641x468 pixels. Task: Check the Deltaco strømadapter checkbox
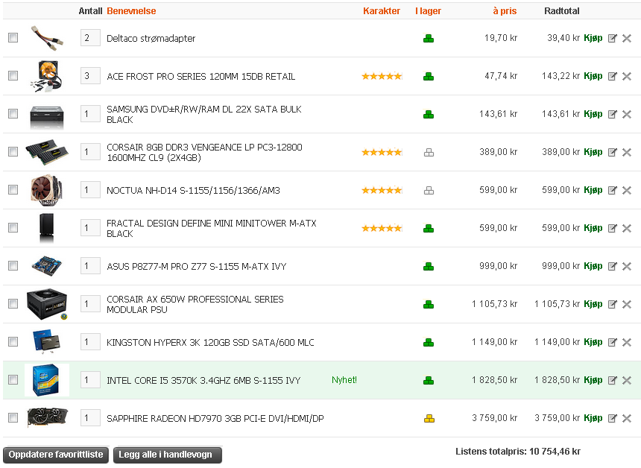(x=13, y=37)
